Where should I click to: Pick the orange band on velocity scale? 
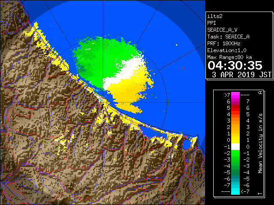tap(235, 120)
